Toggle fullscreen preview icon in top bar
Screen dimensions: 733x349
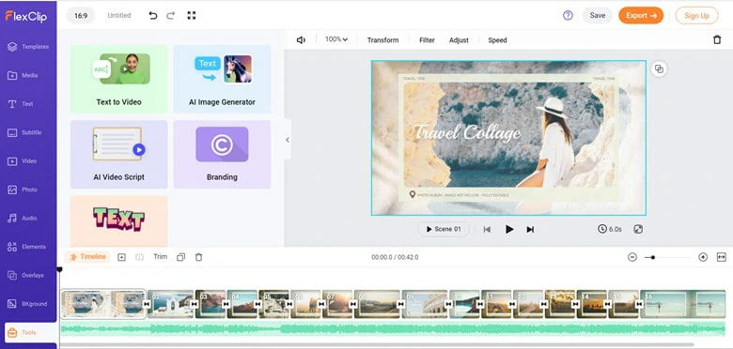(191, 15)
